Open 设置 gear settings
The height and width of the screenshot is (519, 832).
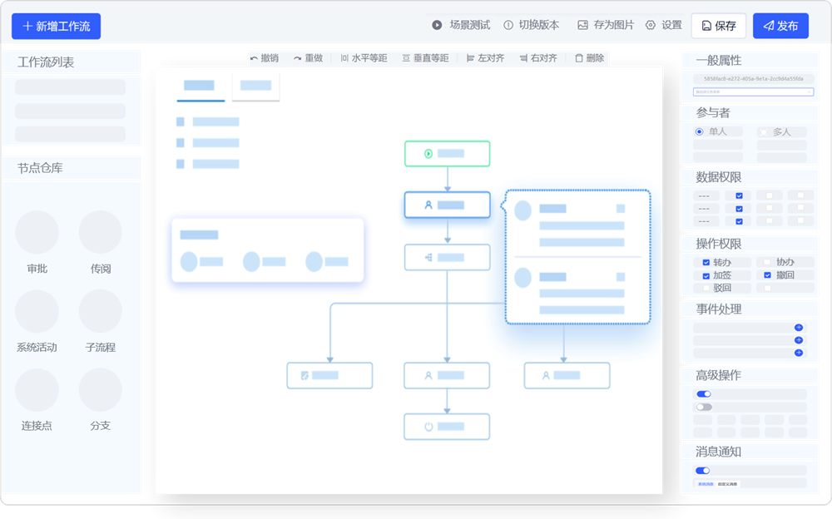pyautogui.click(x=664, y=25)
